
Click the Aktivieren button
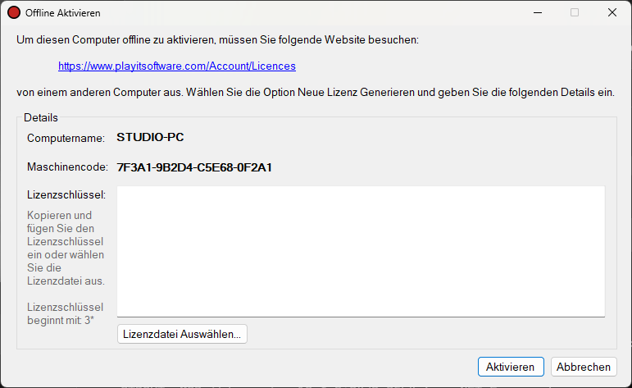point(511,367)
